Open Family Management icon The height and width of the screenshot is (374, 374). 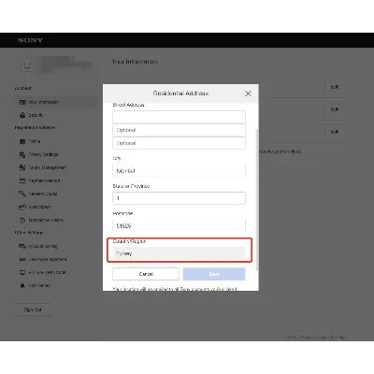click(22, 167)
